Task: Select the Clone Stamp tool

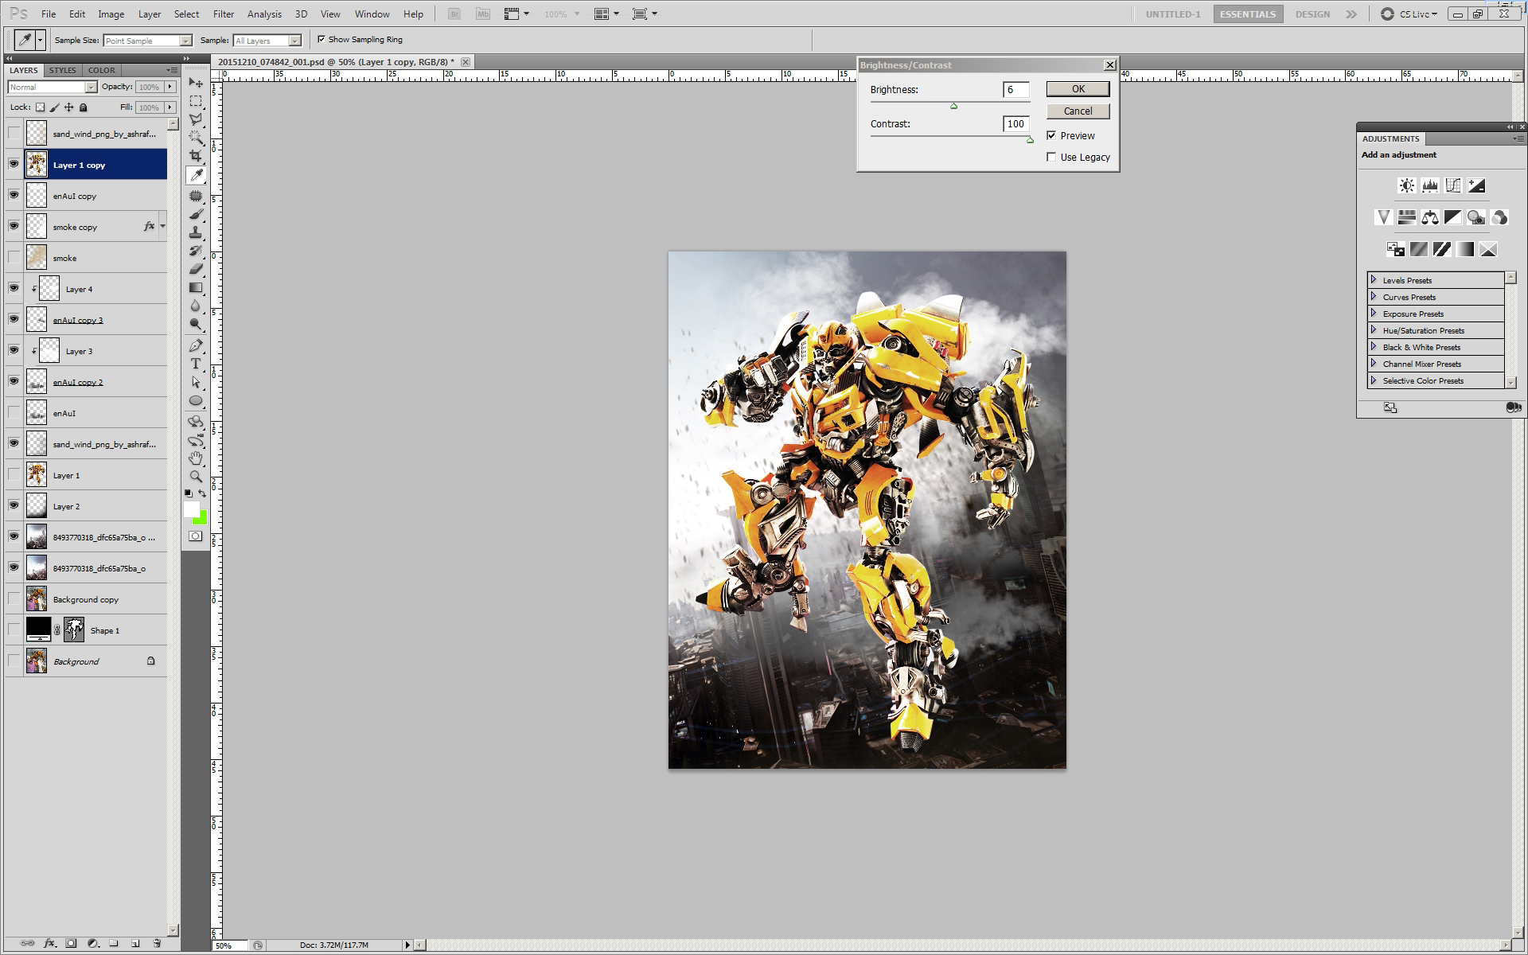Action: click(196, 232)
